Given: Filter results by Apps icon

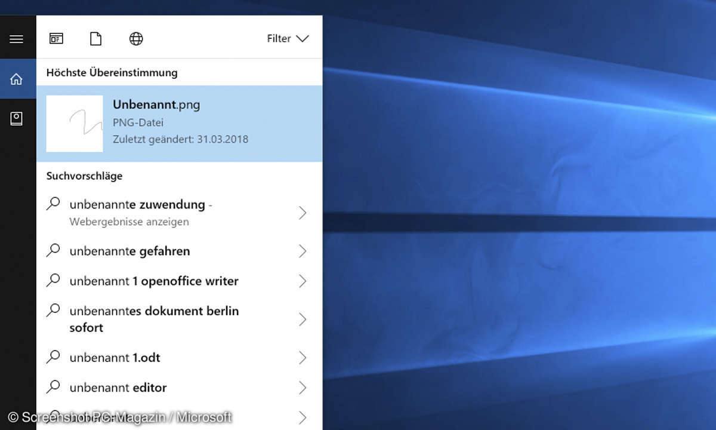Looking at the screenshot, I should coord(56,39).
